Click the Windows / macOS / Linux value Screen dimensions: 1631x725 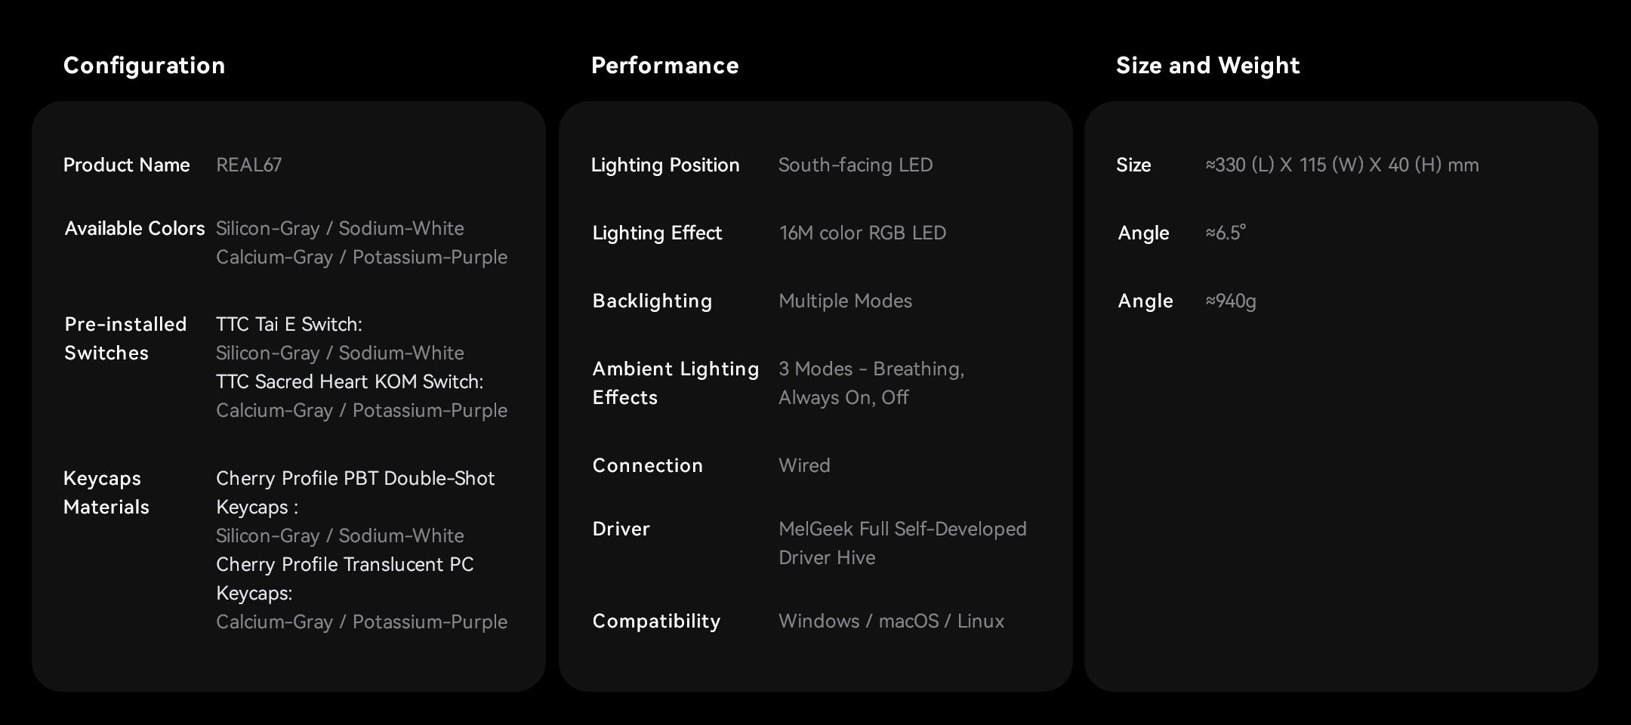tap(891, 621)
